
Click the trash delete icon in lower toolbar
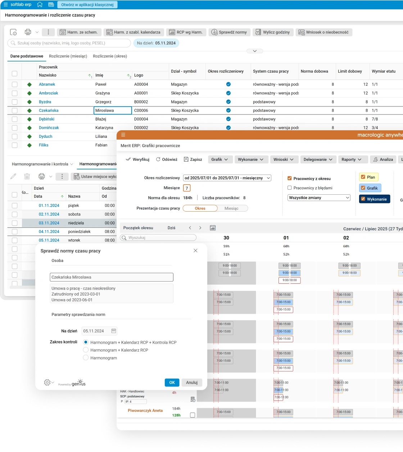(27, 176)
